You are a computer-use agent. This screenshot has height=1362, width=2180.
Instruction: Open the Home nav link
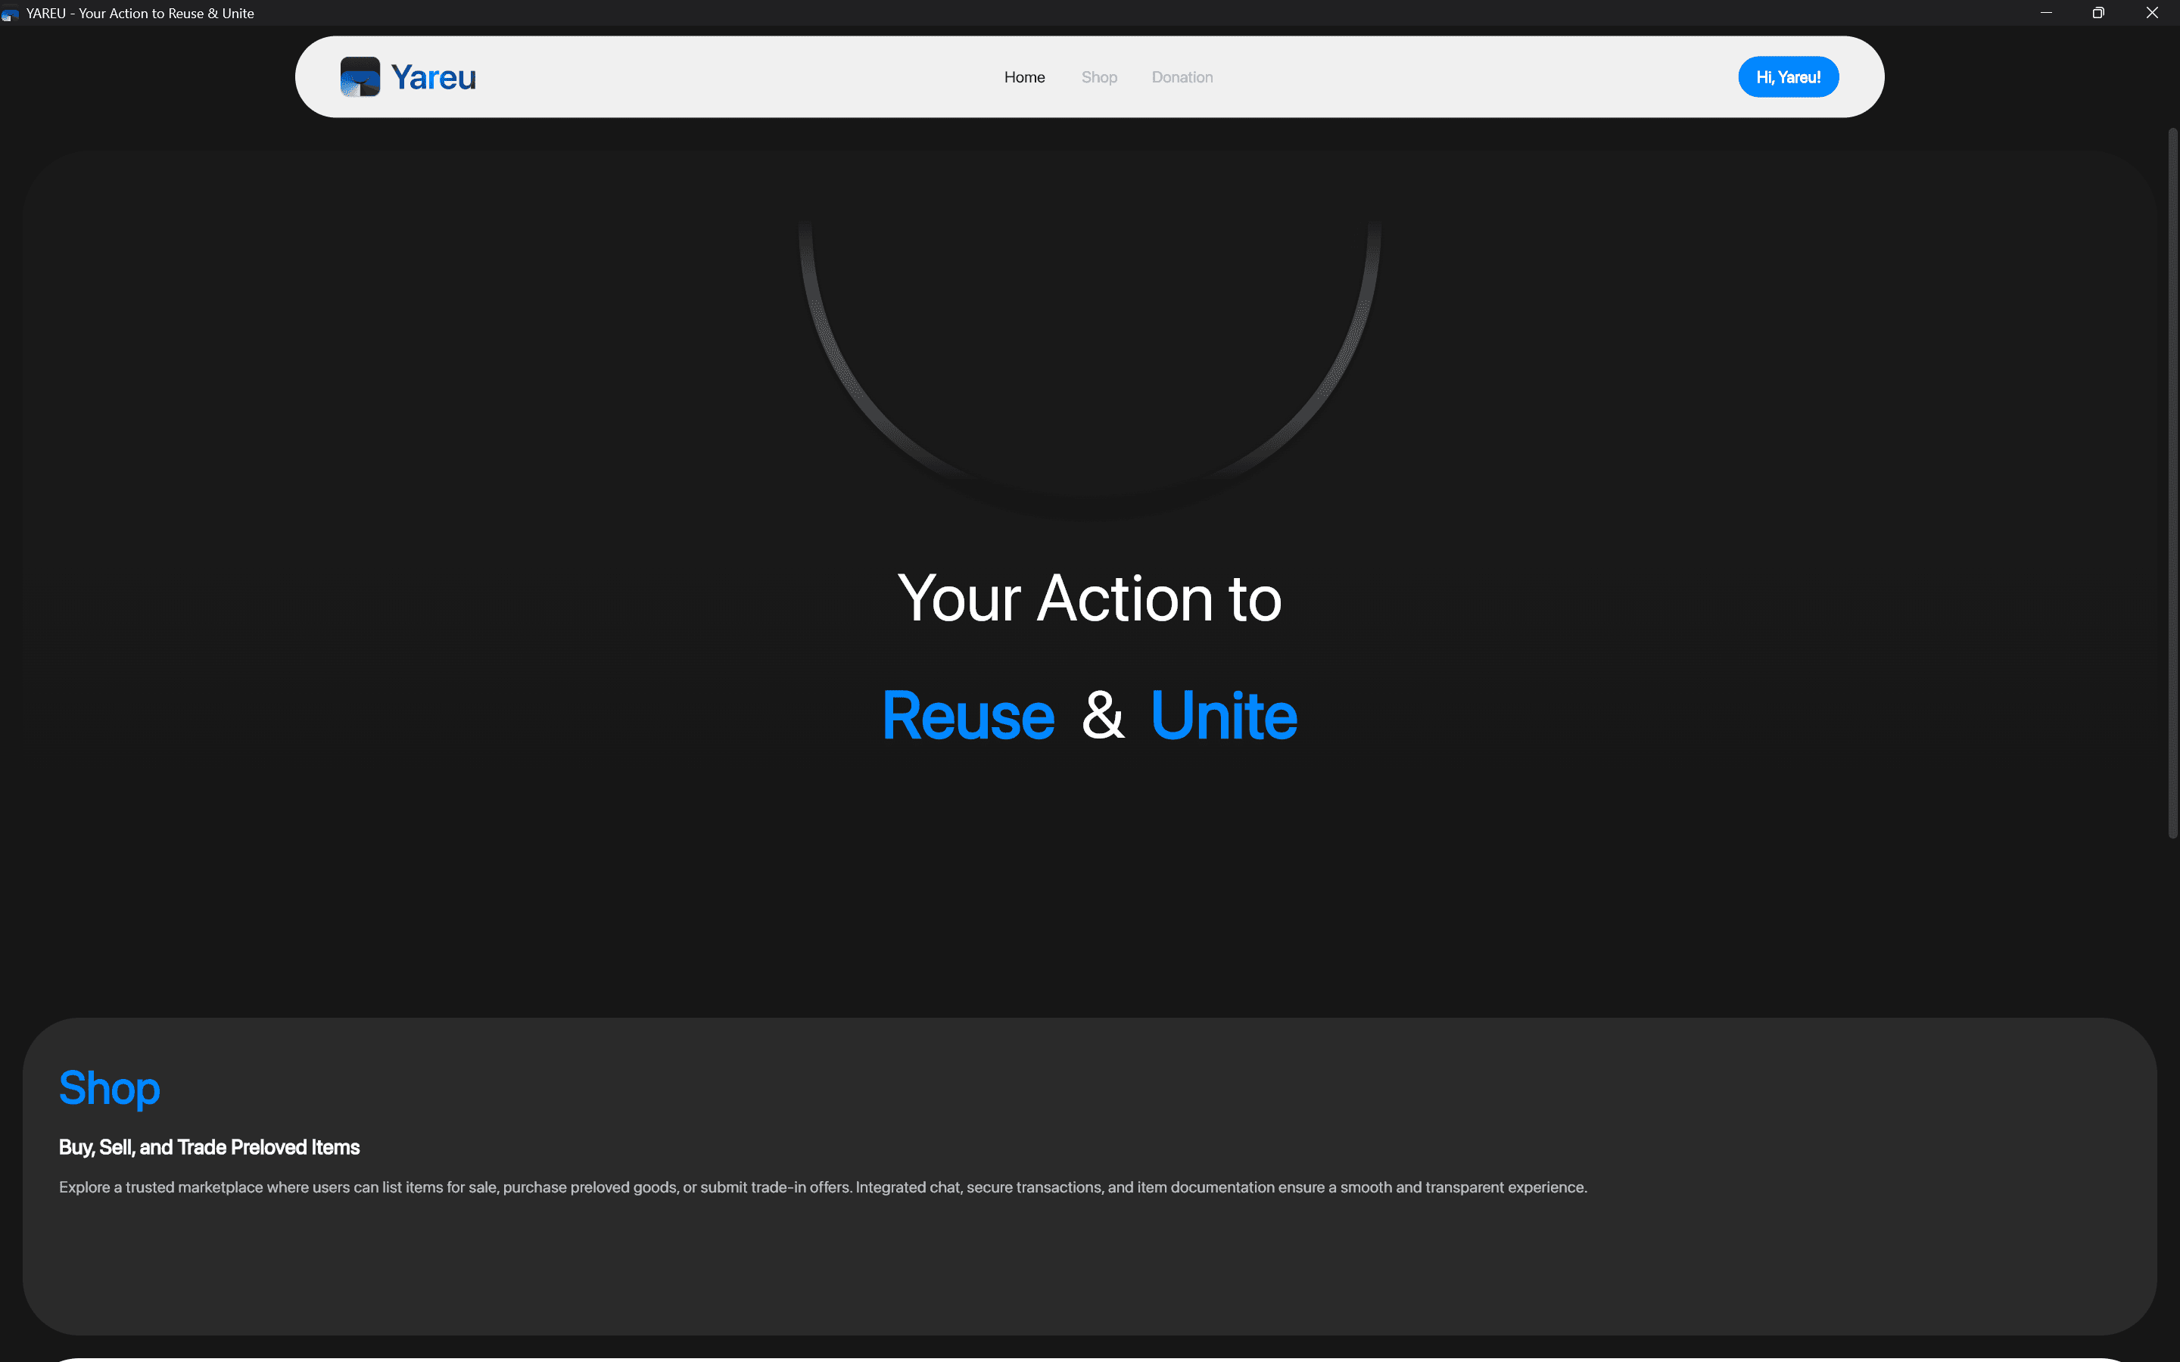(1024, 77)
